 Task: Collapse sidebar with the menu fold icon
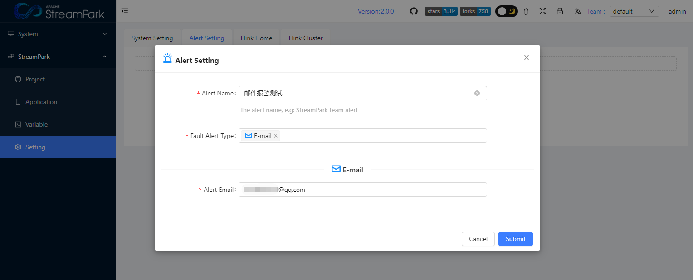tap(125, 11)
